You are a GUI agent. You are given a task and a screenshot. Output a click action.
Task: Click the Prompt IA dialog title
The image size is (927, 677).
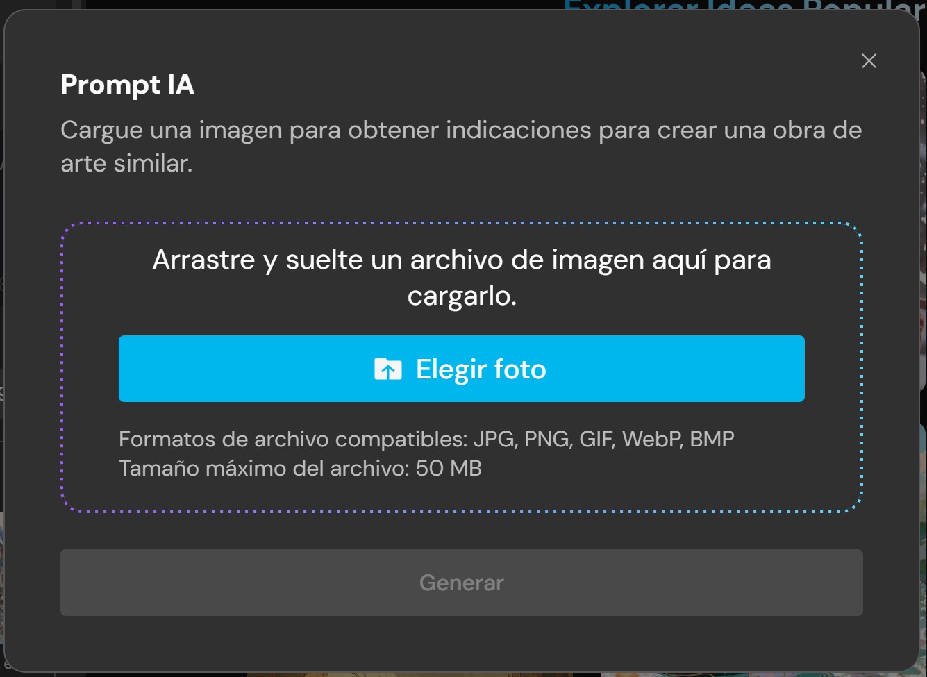point(126,85)
